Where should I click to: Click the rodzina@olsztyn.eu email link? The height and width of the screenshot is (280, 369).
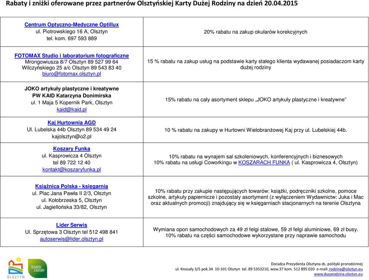[x=346, y=269]
